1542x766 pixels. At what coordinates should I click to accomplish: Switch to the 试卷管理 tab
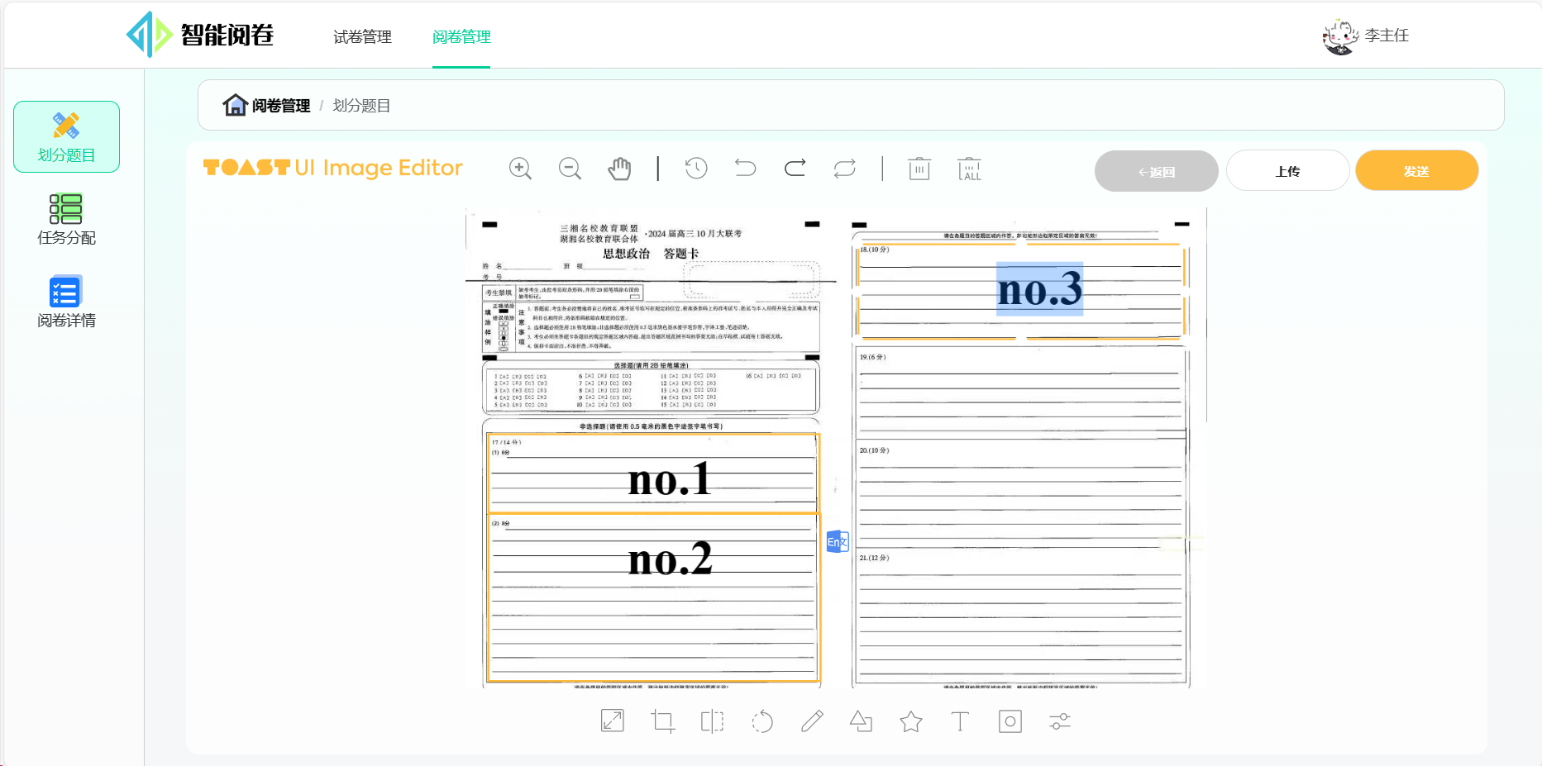(x=362, y=37)
